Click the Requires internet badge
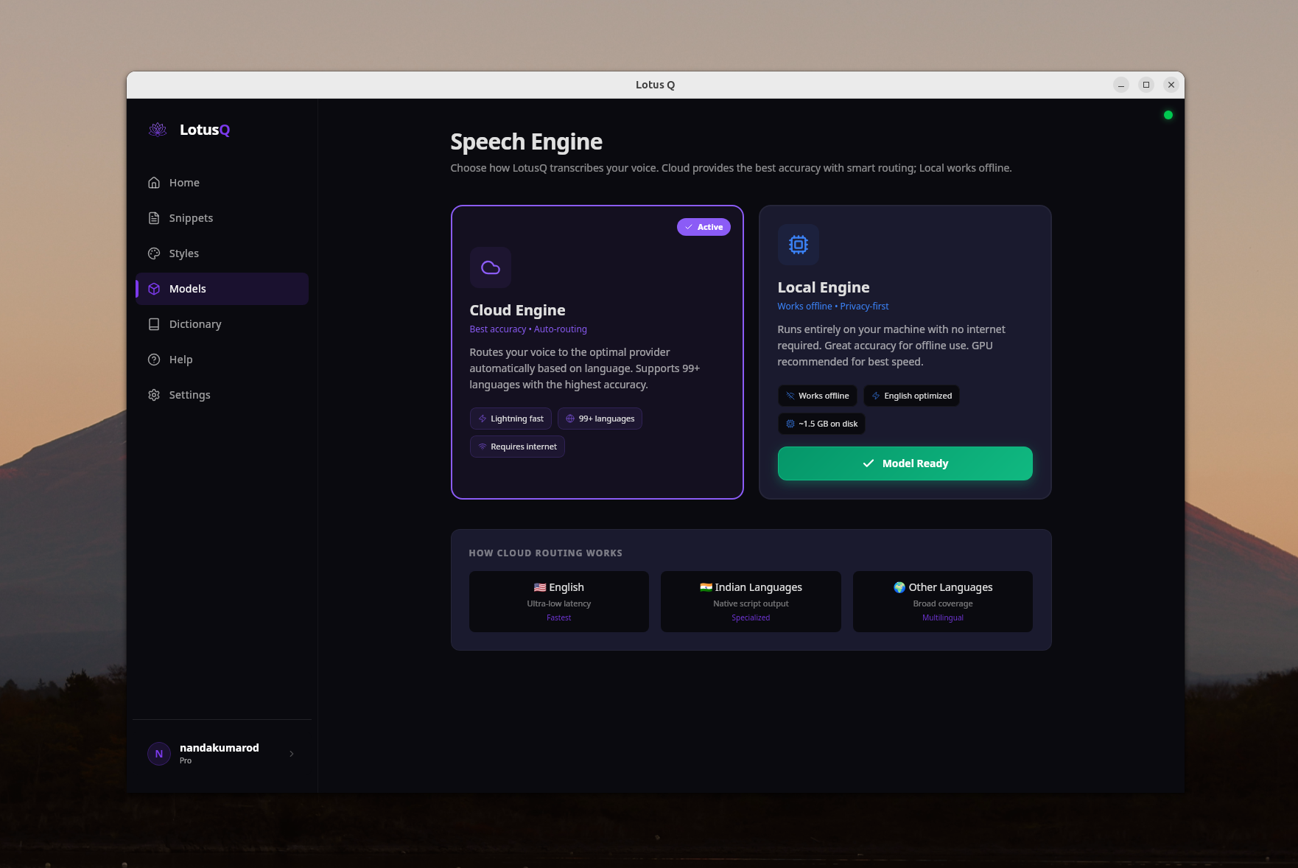This screenshot has height=868, width=1298. (x=516, y=447)
